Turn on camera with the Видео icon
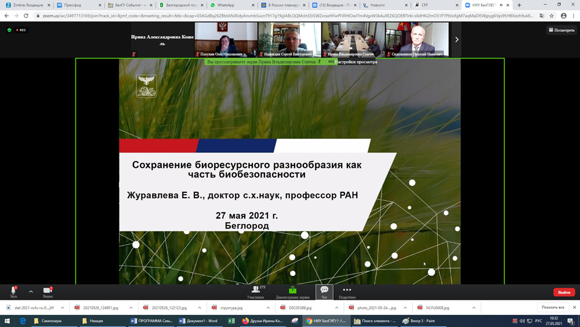This screenshot has height=327, width=580. 48,290
